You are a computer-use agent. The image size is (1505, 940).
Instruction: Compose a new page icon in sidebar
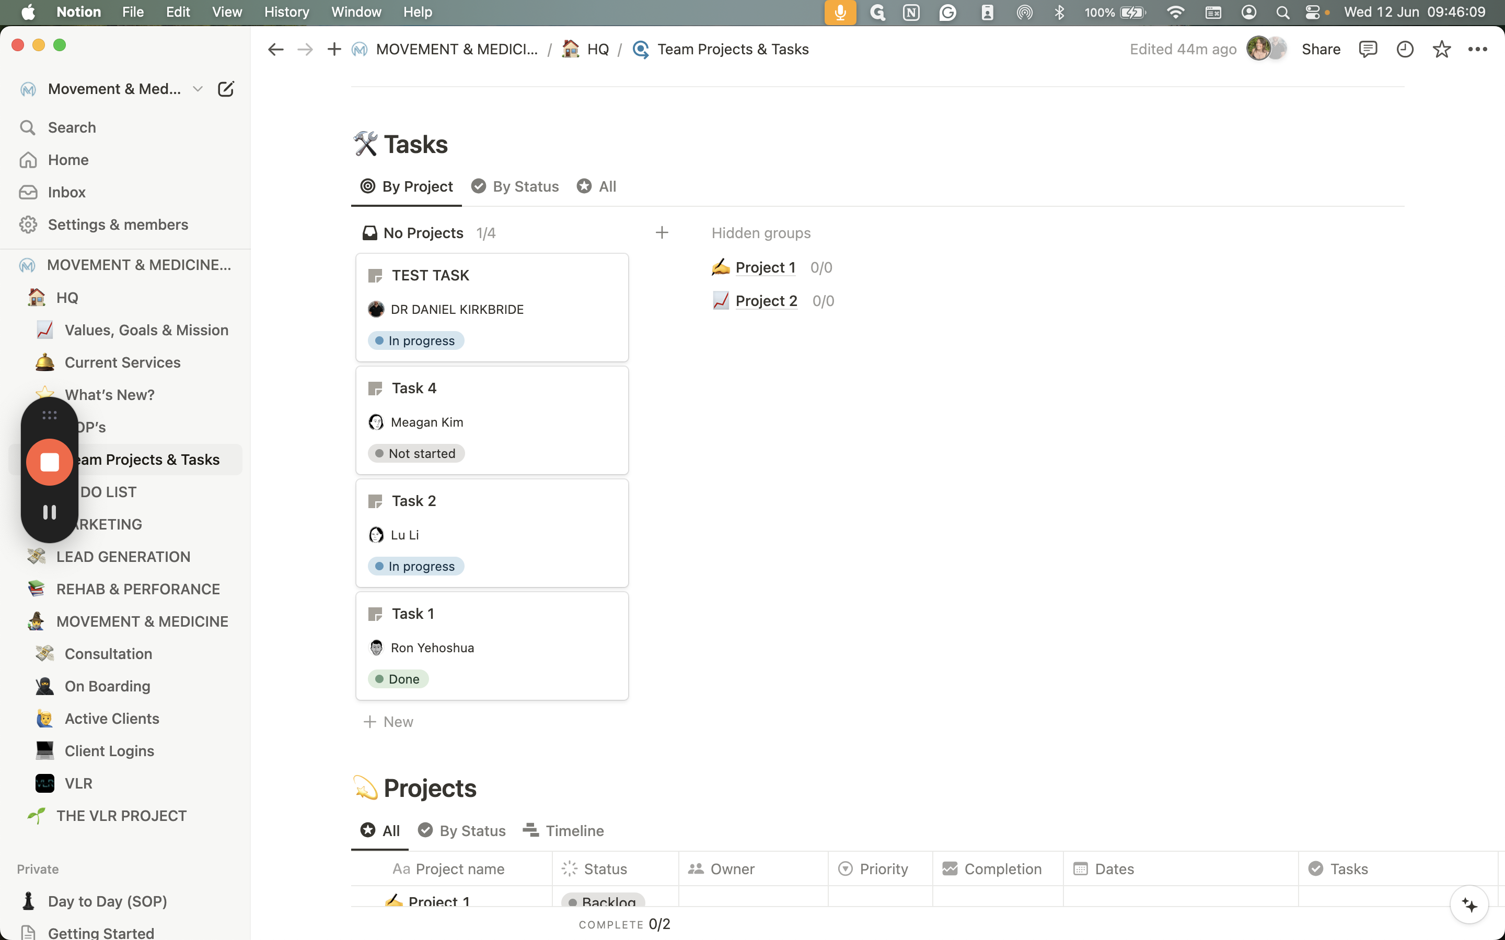[x=226, y=89]
